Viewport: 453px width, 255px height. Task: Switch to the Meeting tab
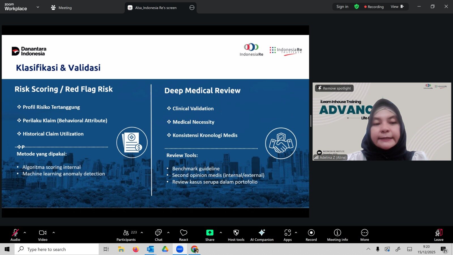tap(61, 8)
